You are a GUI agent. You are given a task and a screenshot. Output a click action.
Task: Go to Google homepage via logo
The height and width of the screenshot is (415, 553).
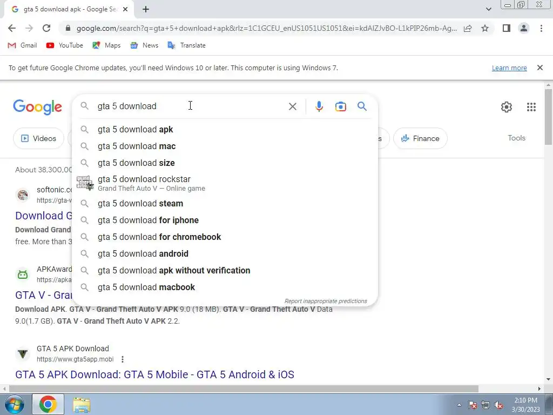pos(37,107)
